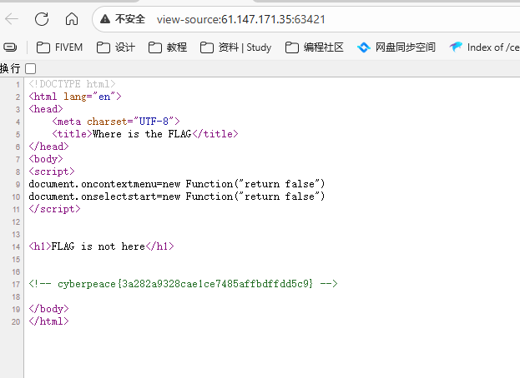This screenshot has height=378, width=520.
Task: Open the Index of /ce bookmark
Action: click(x=484, y=47)
